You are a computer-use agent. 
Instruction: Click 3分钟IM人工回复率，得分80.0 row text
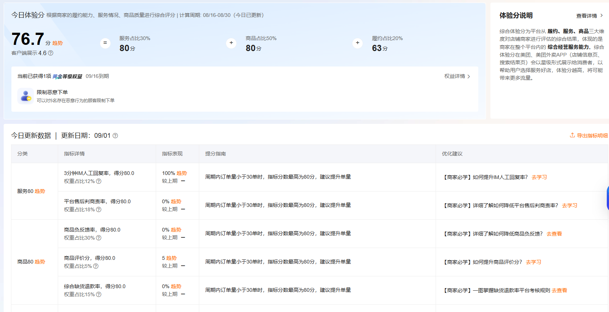click(x=99, y=173)
